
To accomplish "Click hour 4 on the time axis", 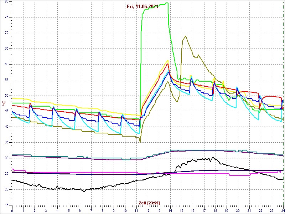I will (57, 210).
